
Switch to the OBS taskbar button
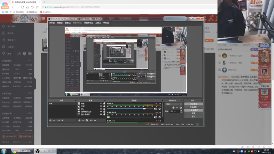[45, 151]
